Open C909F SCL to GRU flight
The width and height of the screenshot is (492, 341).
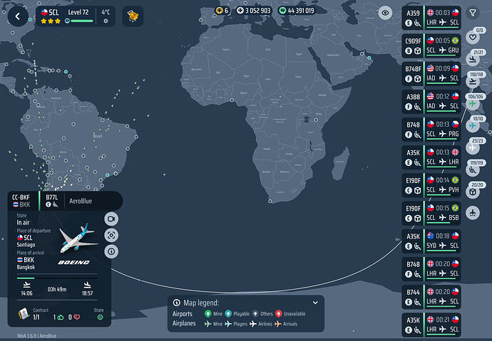[x=431, y=46]
